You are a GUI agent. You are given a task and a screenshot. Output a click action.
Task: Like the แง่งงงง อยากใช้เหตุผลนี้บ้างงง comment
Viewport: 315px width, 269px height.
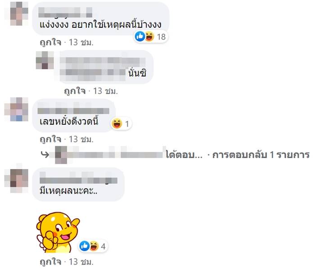[x=50, y=42]
